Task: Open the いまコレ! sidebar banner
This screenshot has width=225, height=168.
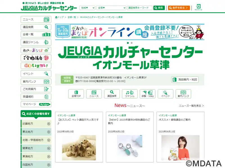Action: (x=36, y=66)
